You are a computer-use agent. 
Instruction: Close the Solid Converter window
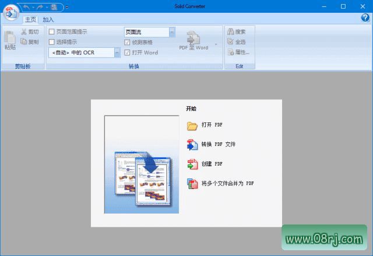(363, 6)
